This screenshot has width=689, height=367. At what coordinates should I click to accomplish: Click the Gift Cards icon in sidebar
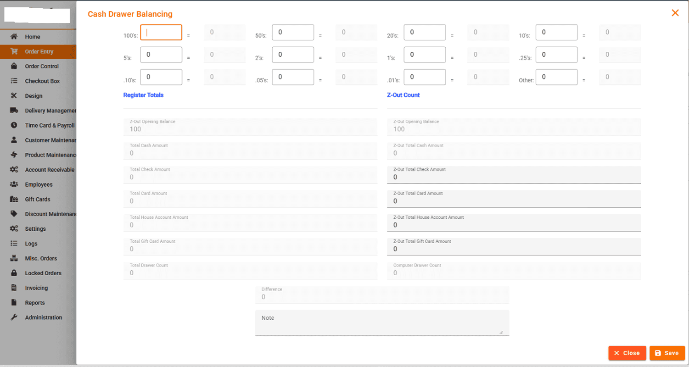click(x=14, y=199)
